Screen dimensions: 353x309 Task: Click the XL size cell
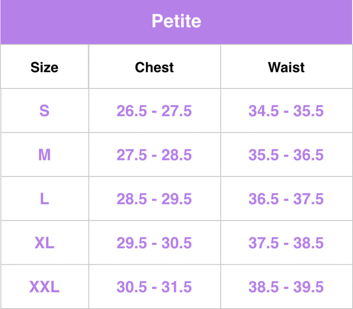[44, 243]
